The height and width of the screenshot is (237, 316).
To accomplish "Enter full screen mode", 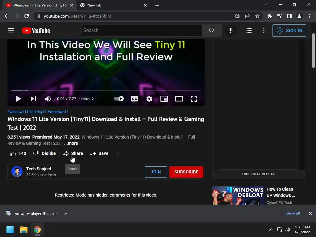I will [x=194, y=99].
